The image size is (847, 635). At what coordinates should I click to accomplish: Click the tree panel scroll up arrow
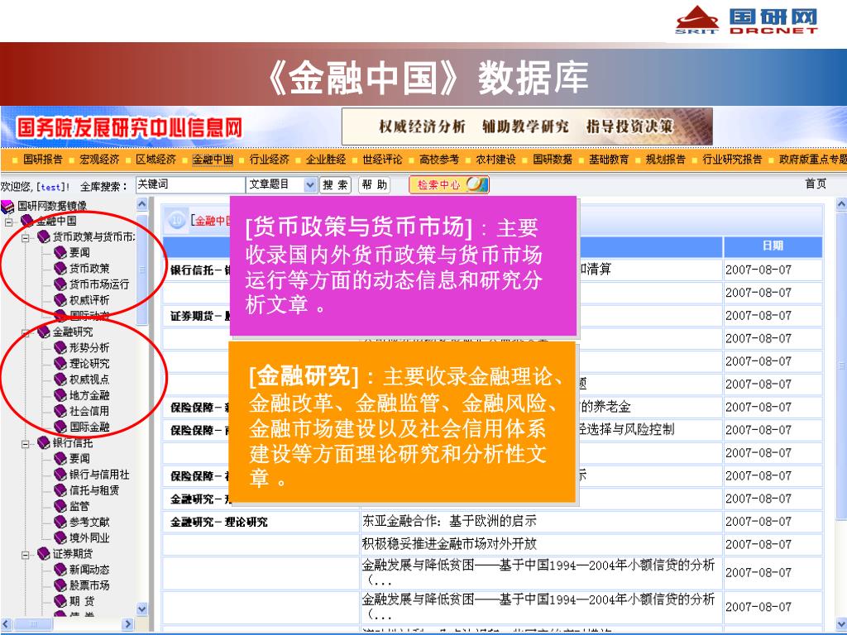click(x=141, y=204)
